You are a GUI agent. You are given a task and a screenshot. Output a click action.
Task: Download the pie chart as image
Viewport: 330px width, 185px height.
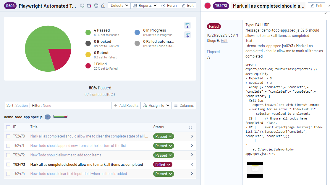(x=187, y=25)
